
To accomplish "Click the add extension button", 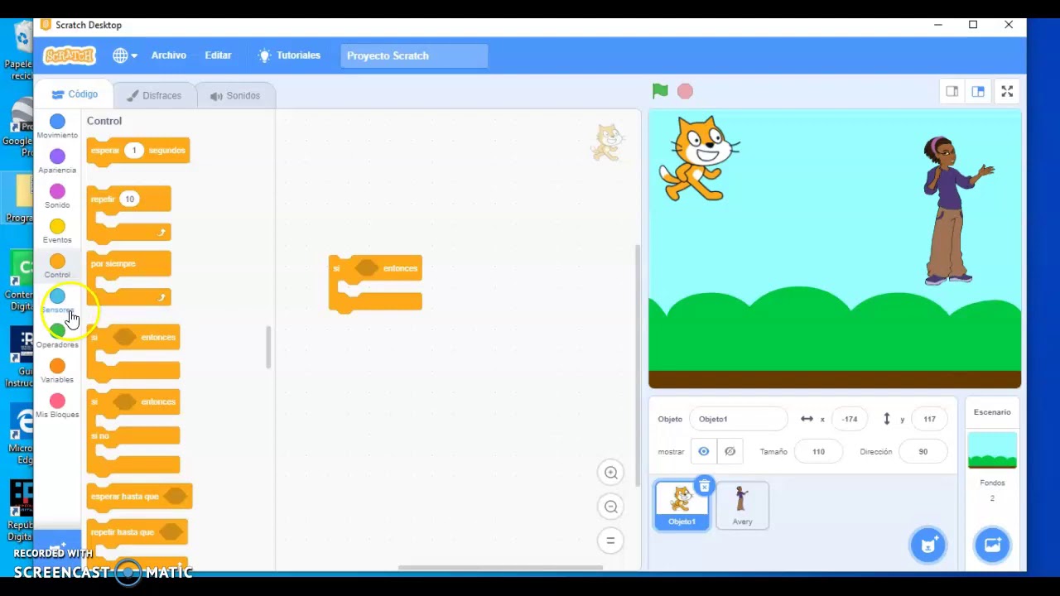I will point(56,548).
